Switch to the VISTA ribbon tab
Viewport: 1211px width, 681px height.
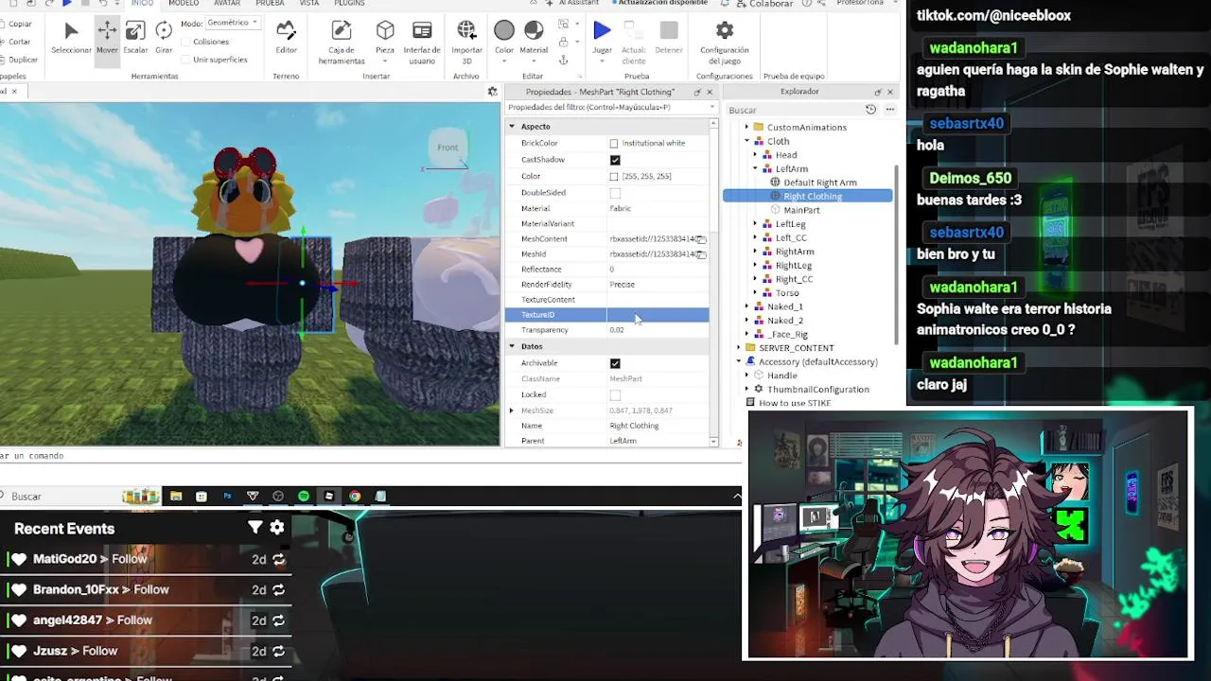309,4
